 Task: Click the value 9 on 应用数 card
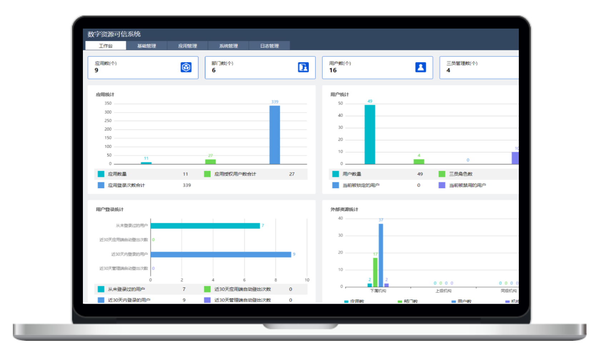[96, 70]
